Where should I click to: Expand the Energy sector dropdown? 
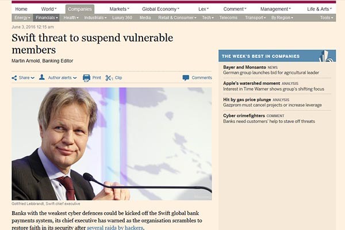[22, 18]
